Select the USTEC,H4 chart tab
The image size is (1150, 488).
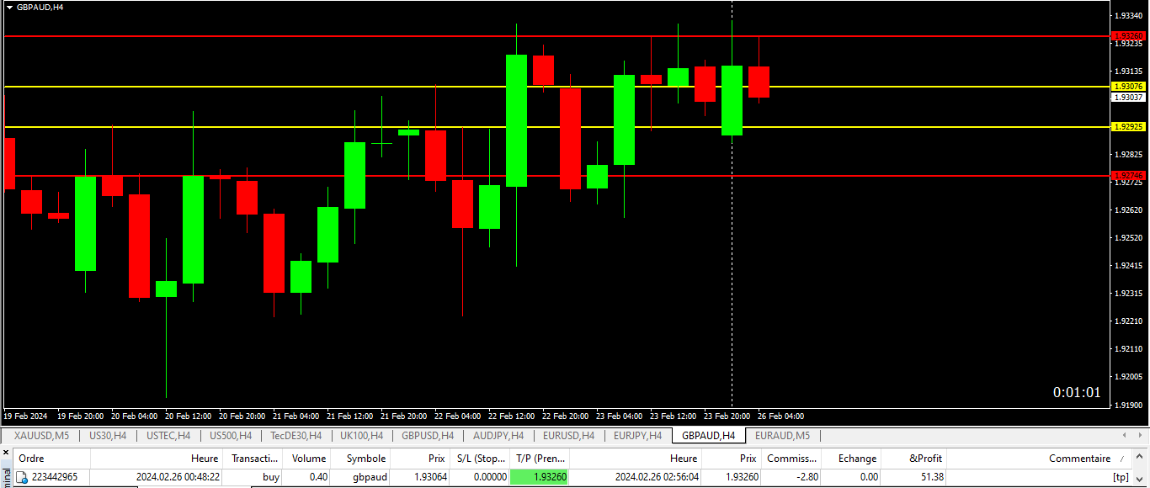click(168, 436)
